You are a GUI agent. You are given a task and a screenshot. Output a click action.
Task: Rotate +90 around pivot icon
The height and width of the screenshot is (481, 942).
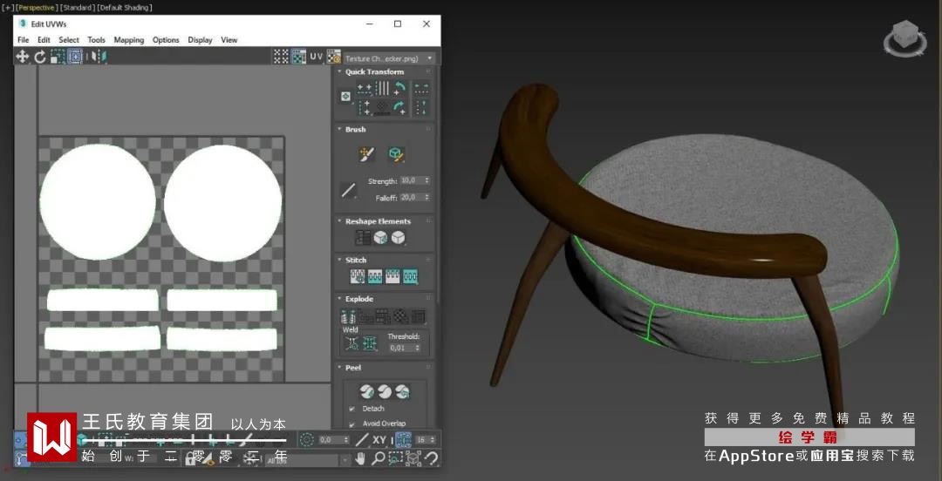pos(399,107)
